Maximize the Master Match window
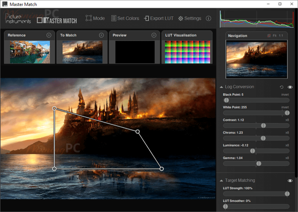 coord(280,4)
